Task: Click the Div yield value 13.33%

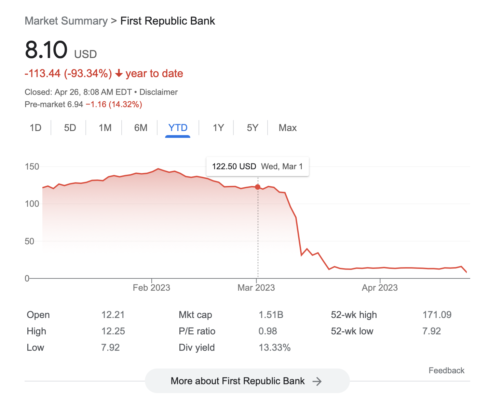Action: tap(275, 347)
